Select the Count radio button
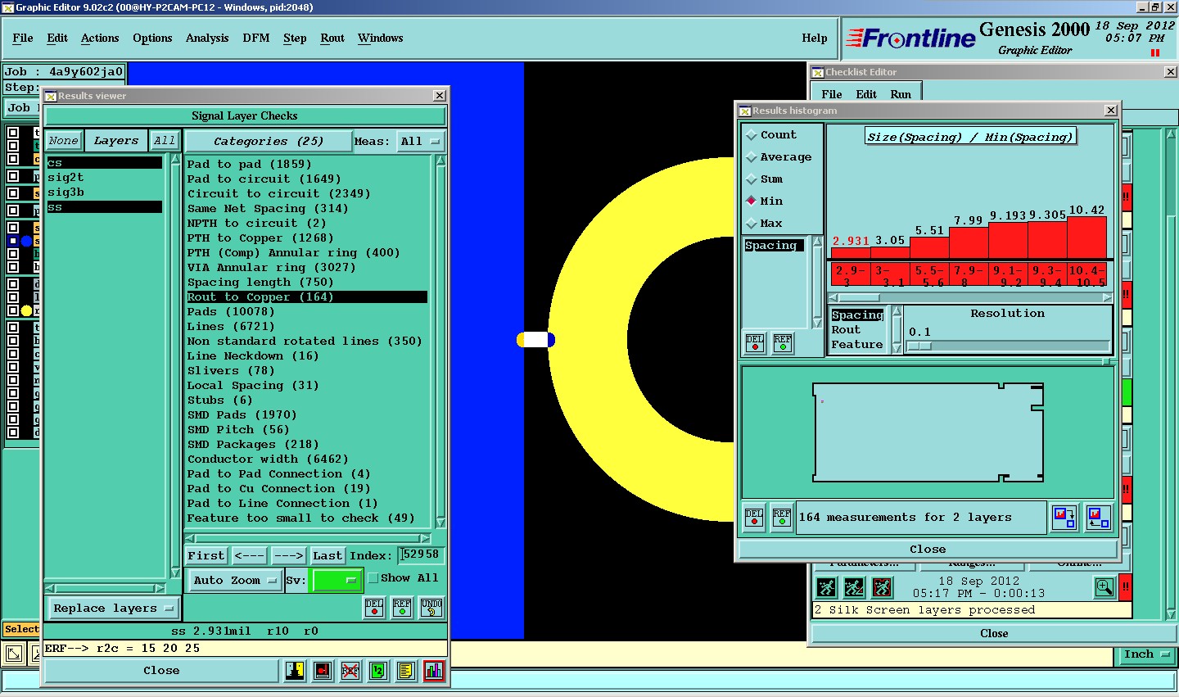This screenshot has height=697, width=1179. [x=752, y=135]
